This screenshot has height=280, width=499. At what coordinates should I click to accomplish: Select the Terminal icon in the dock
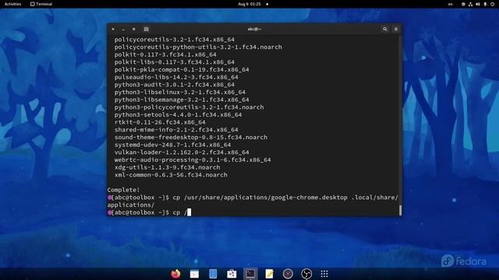(250, 274)
